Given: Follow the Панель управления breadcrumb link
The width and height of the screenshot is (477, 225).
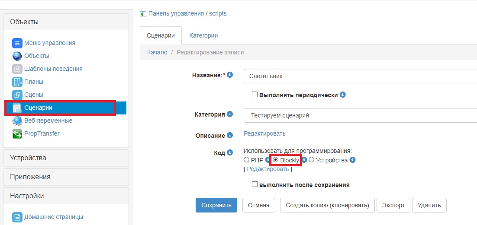Looking at the screenshot, I should coord(176,14).
